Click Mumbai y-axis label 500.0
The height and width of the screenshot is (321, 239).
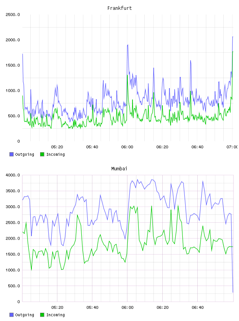point(14,286)
